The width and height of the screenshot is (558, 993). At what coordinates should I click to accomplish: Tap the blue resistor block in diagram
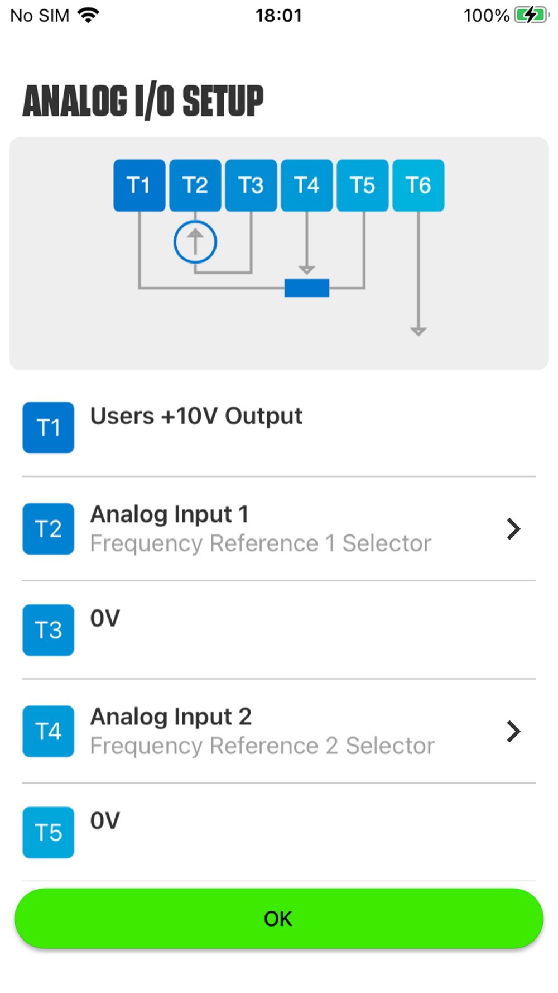tap(306, 288)
